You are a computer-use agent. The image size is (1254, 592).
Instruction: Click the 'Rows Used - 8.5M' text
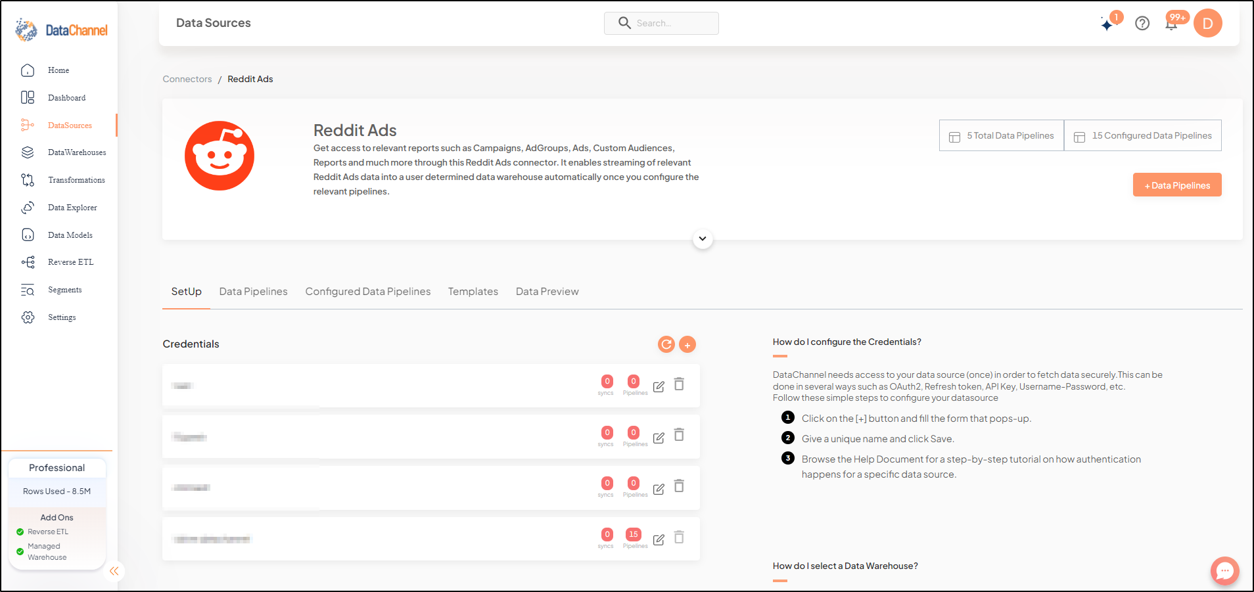tap(57, 491)
